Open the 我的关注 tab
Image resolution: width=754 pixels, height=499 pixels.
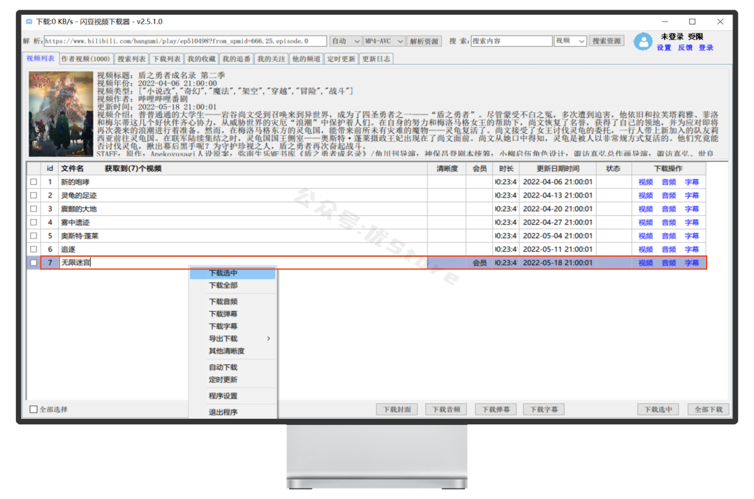pos(271,59)
